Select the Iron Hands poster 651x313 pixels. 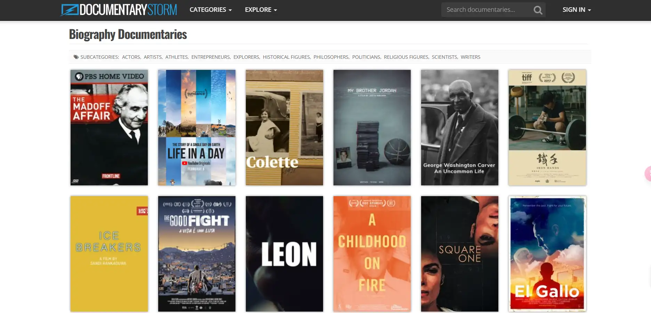[x=547, y=127]
